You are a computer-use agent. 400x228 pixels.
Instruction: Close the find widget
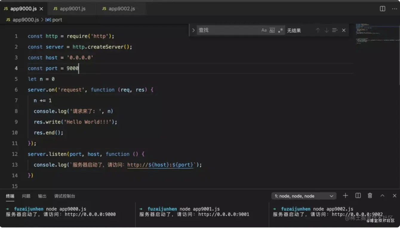(x=344, y=30)
